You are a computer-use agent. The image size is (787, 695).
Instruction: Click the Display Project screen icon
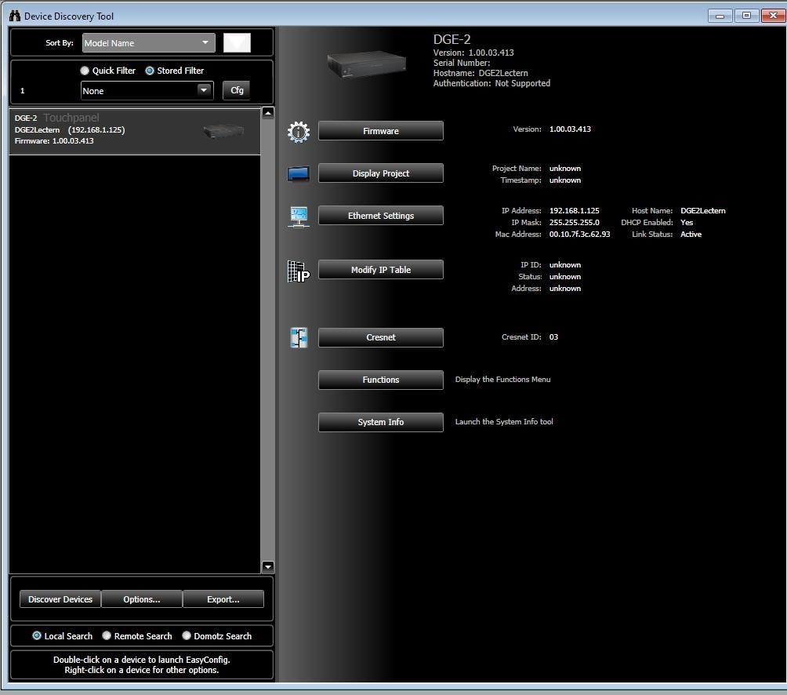click(299, 174)
